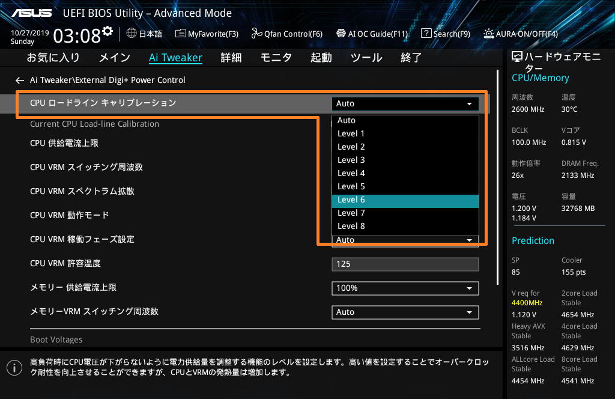Open the メモリーVRM スイッチング周波数 Auto dropdown
This screenshot has width=615, height=399.
click(x=405, y=312)
